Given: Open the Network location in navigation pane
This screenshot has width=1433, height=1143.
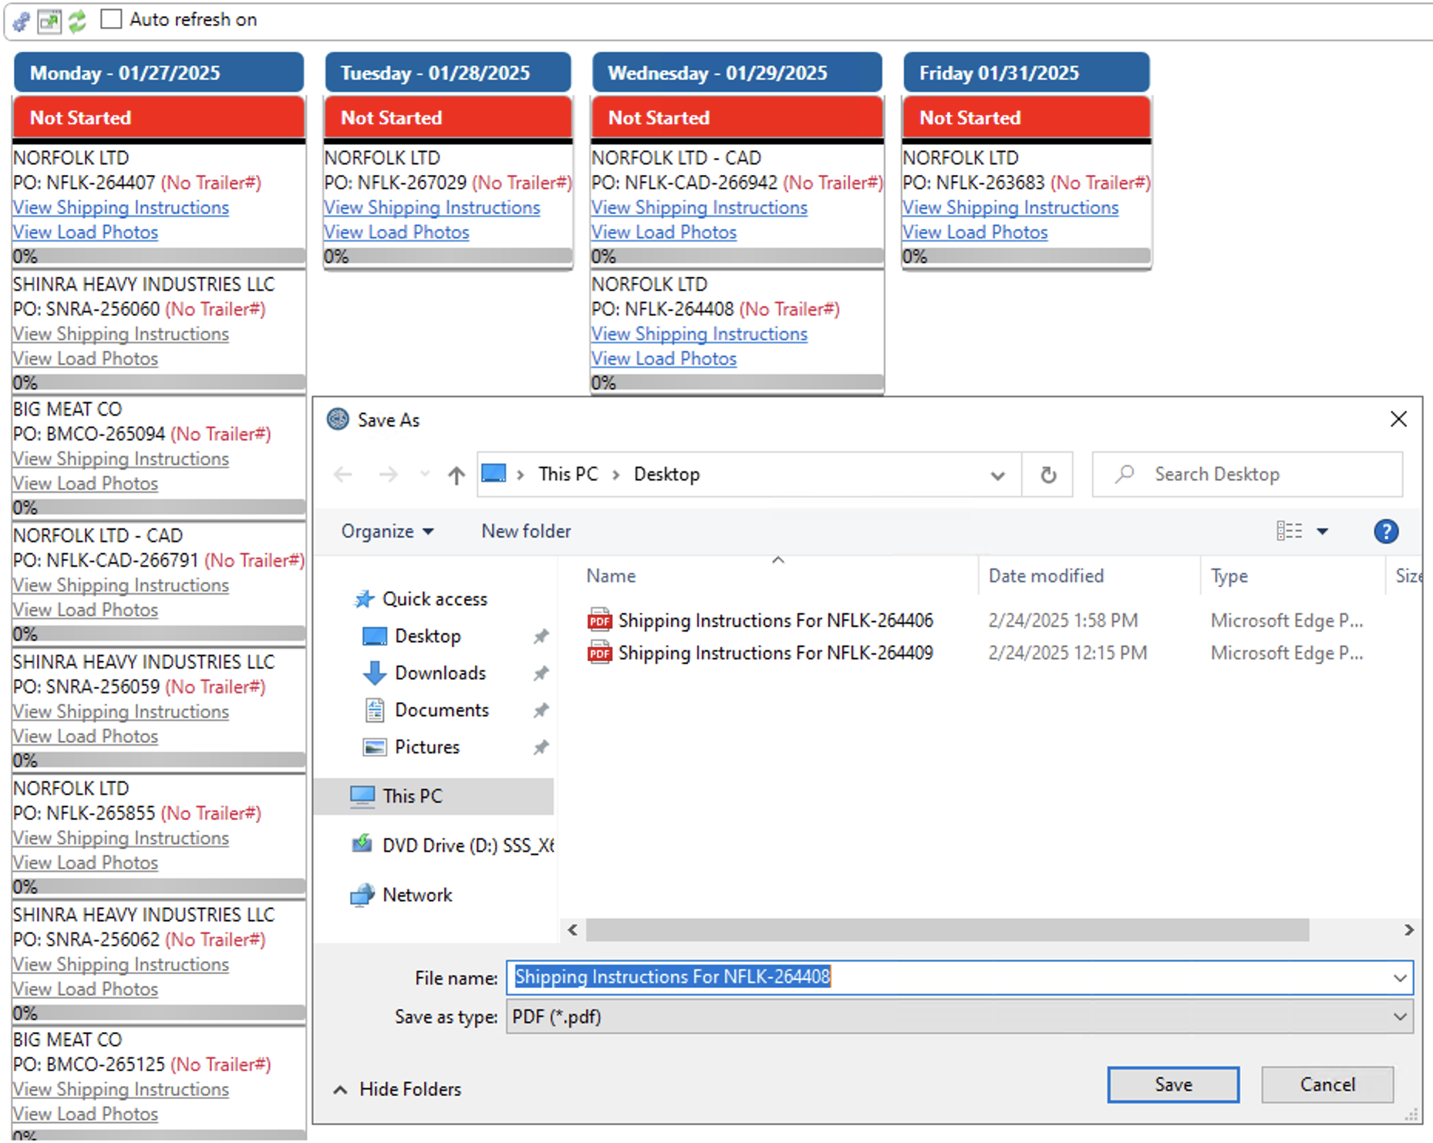Looking at the screenshot, I should pos(416,895).
